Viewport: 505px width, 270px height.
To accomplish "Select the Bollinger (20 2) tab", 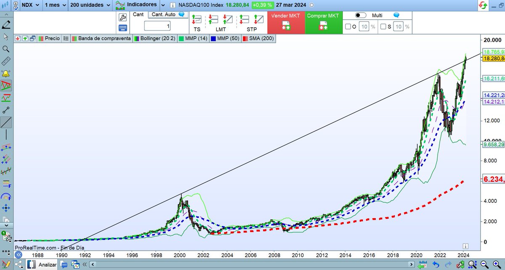I will click(154, 38).
